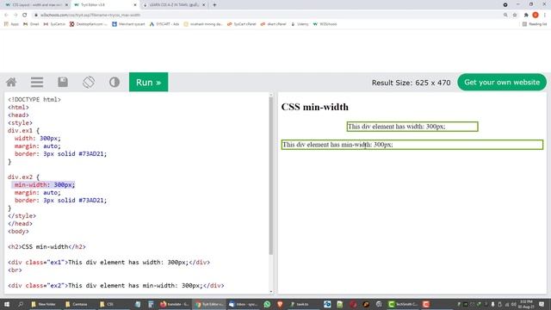The image size is (551, 310).
Task: Go forward with the browser forward arrow
Action: [x=15, y=15]
